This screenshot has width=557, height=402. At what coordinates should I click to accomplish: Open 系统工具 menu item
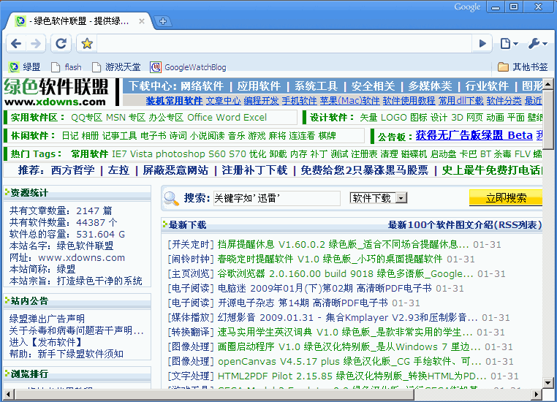pos(316,86)
